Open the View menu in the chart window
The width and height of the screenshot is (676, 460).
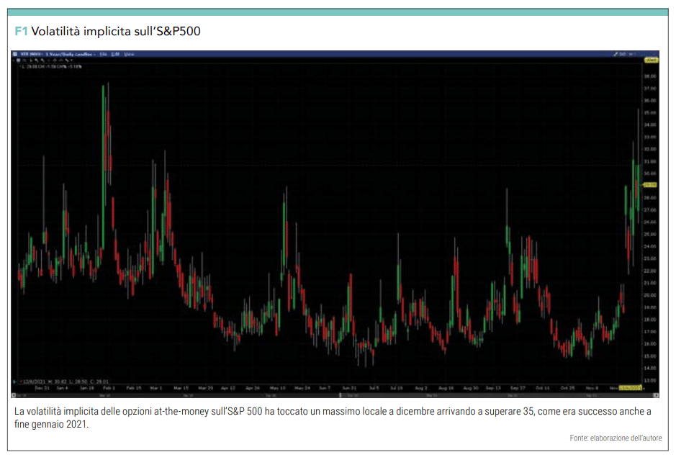coord(129,54)
